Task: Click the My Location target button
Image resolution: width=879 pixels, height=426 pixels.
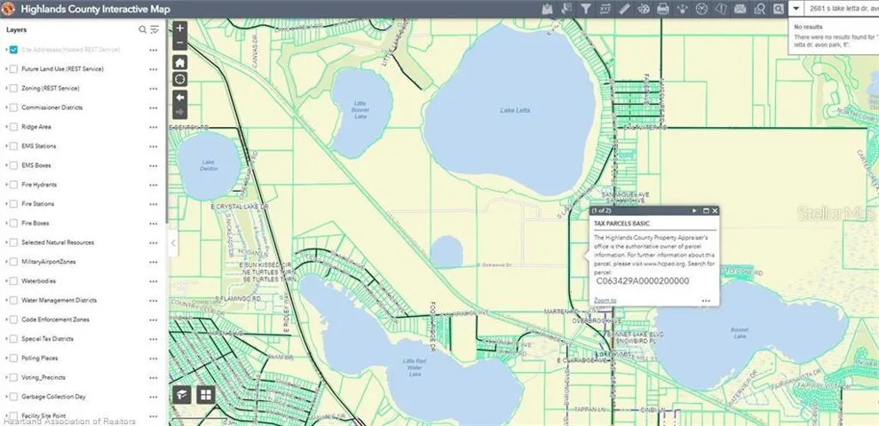Action: pos(180,79)
